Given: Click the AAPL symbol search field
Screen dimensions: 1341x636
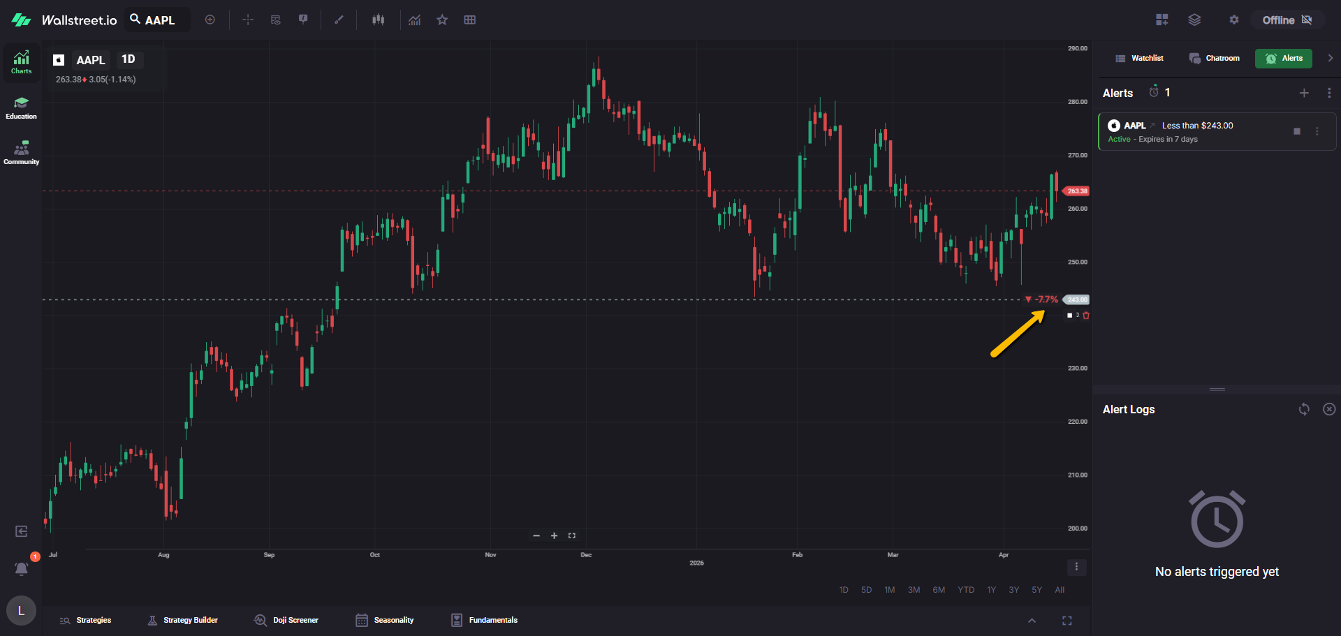Looking at the screenshot, I should click(159, 20).
